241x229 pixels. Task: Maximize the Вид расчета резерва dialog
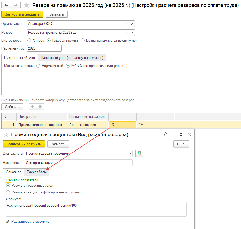(x=181, y=135)
